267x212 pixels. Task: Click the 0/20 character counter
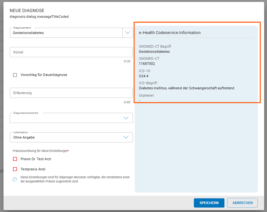click(130, 61)
